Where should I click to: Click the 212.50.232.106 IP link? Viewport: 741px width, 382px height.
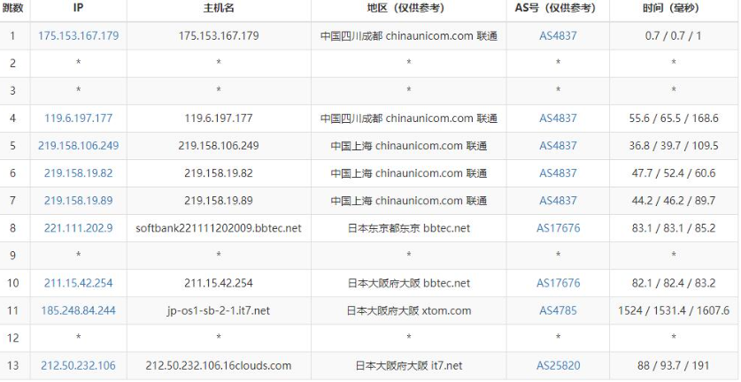[78, 365]
